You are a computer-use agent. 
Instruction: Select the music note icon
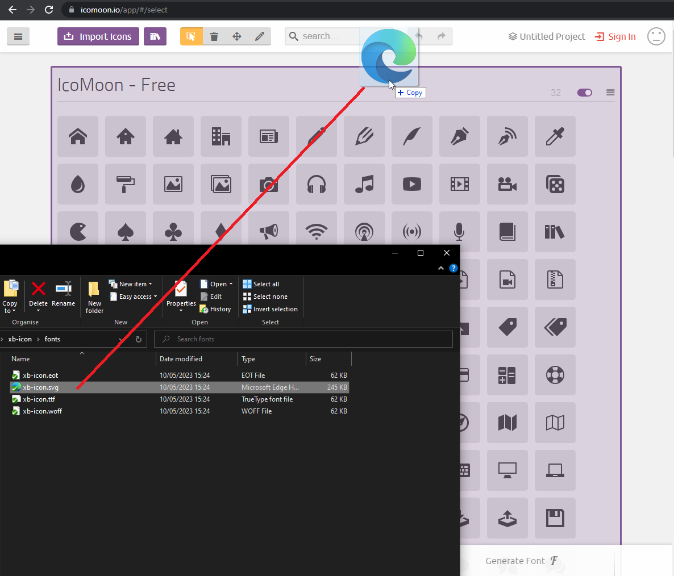coord(364,184)
